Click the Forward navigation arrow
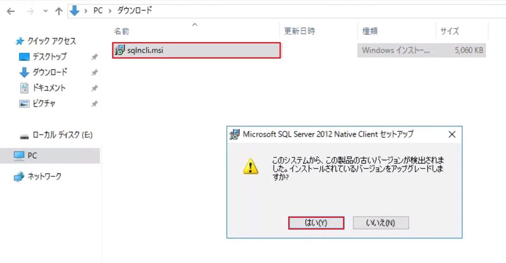This screenshot has height=263, width=506. coord(30,12)
